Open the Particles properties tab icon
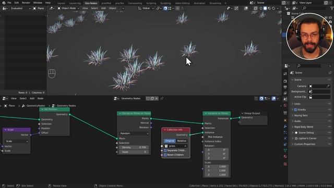Image resolution: width=334 pixels, height=188 pixels. tap(285, 132)
